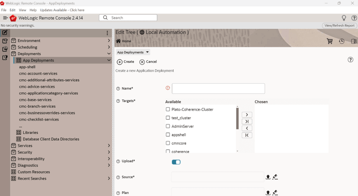
Task: Collapse the Deployments tree node
Action: pyautogui.click(x=109, y=54)
